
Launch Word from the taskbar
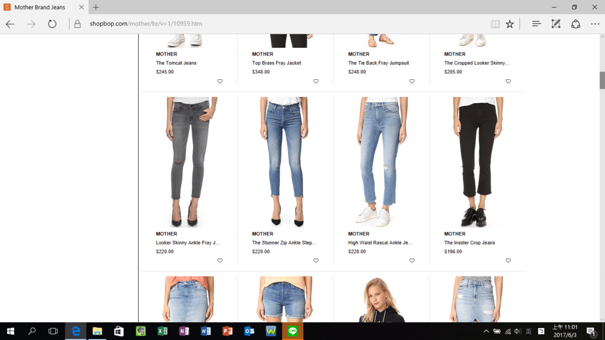coord(206,331)
